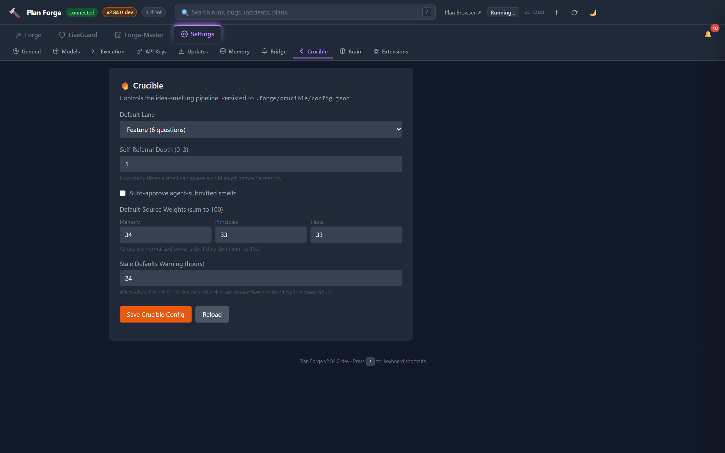Click the WS :3101 port label
Screen dimensions: 725x453
(535, 12)
